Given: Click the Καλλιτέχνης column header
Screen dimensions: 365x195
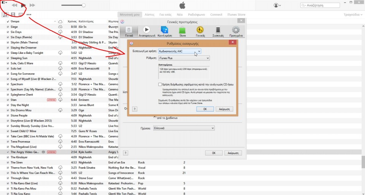Looking at the screenshot, I should tap(86, 21).
